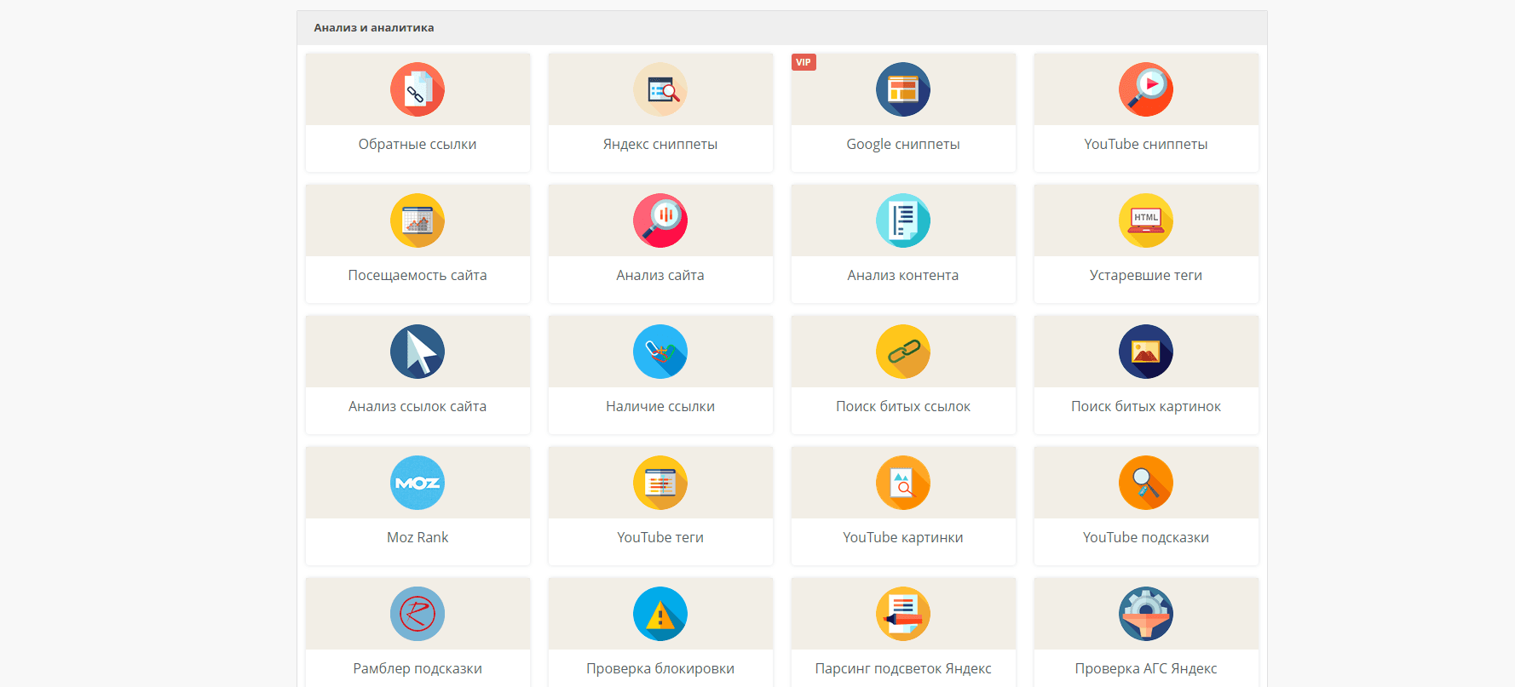Click the Яндекс сниппеты magnifier icon
This screenshot has height=687, width=1515.
(660, 89)
